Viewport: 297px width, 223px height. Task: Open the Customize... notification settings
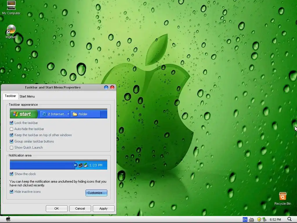click(96, 193)
